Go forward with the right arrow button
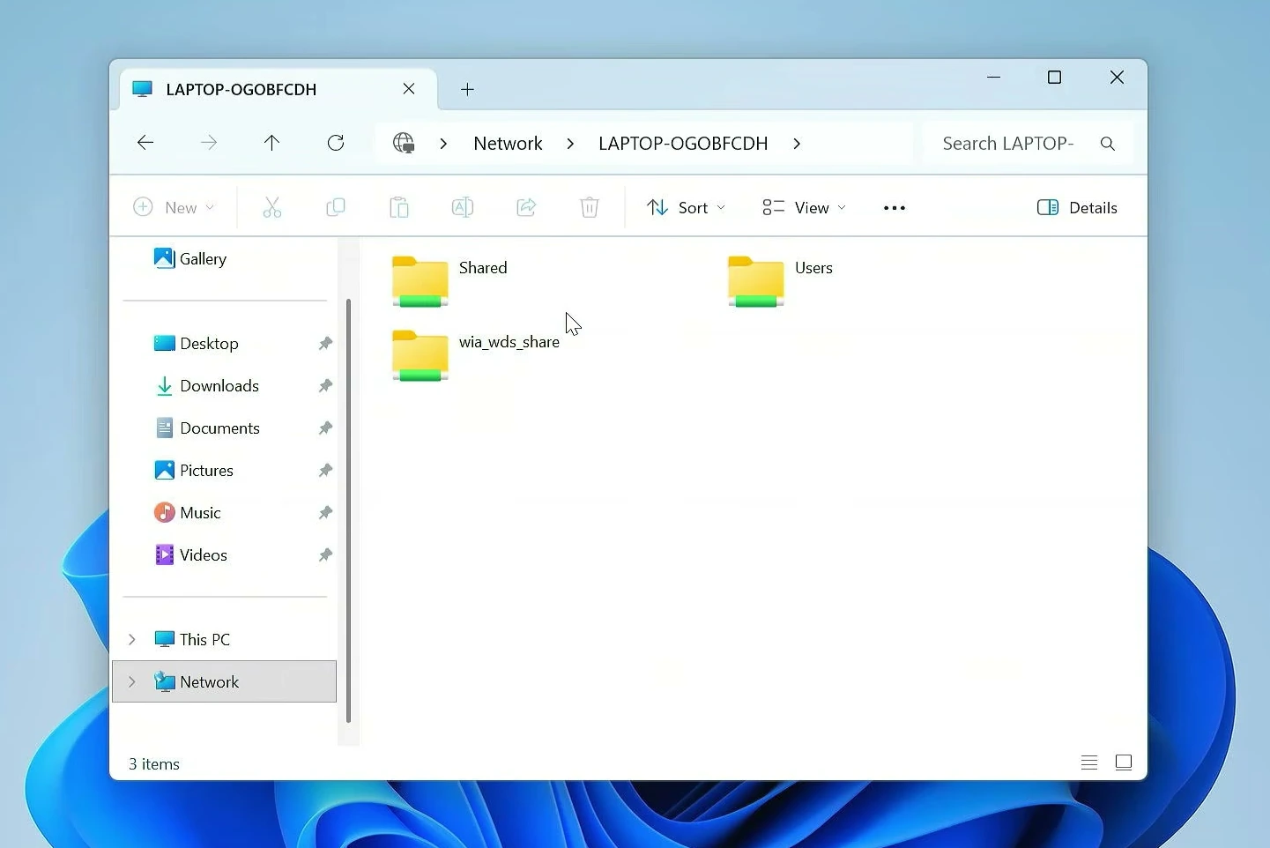The width and height of the screenshot is (1270, 848). coord(209,143)
